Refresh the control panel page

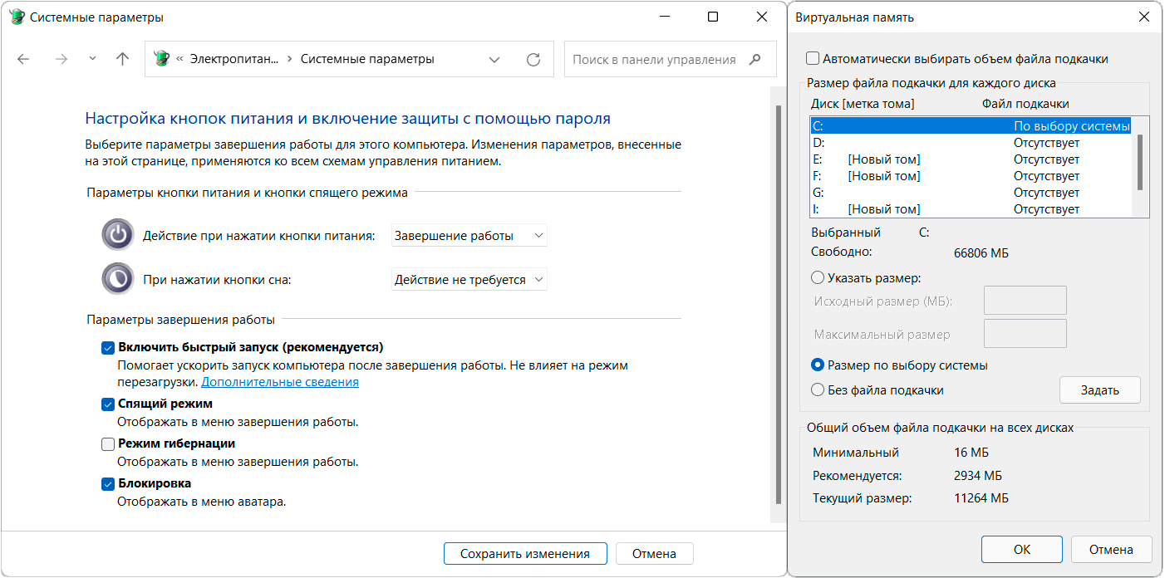533,59
